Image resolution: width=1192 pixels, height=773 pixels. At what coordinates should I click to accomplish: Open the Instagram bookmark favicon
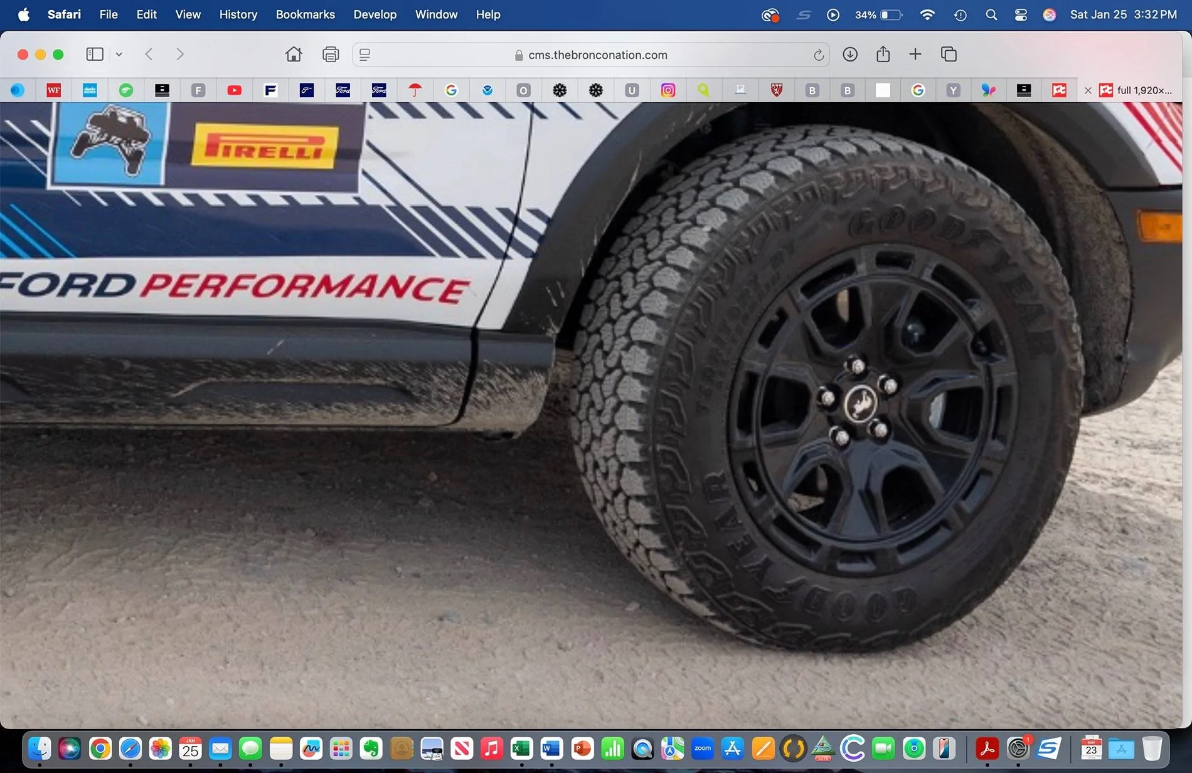click(668, 90)
